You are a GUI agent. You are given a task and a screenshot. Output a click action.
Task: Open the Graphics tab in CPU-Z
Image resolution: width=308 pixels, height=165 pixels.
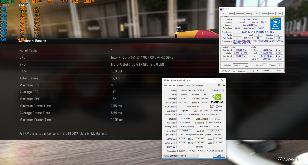pyautogui.click(x=264, y=14)
